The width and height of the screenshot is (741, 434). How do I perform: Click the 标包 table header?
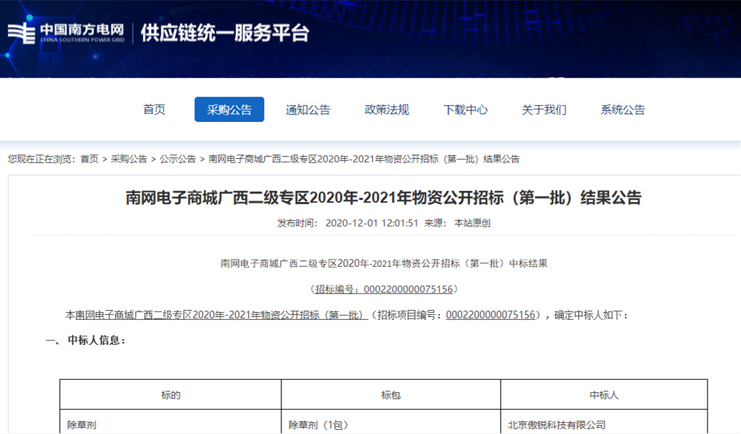(391, 395)
